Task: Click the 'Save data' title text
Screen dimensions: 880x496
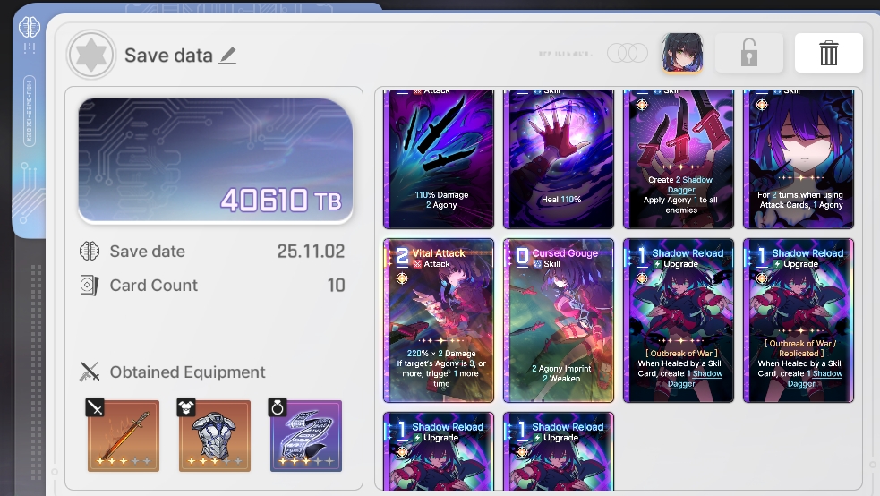Action: 168,56
